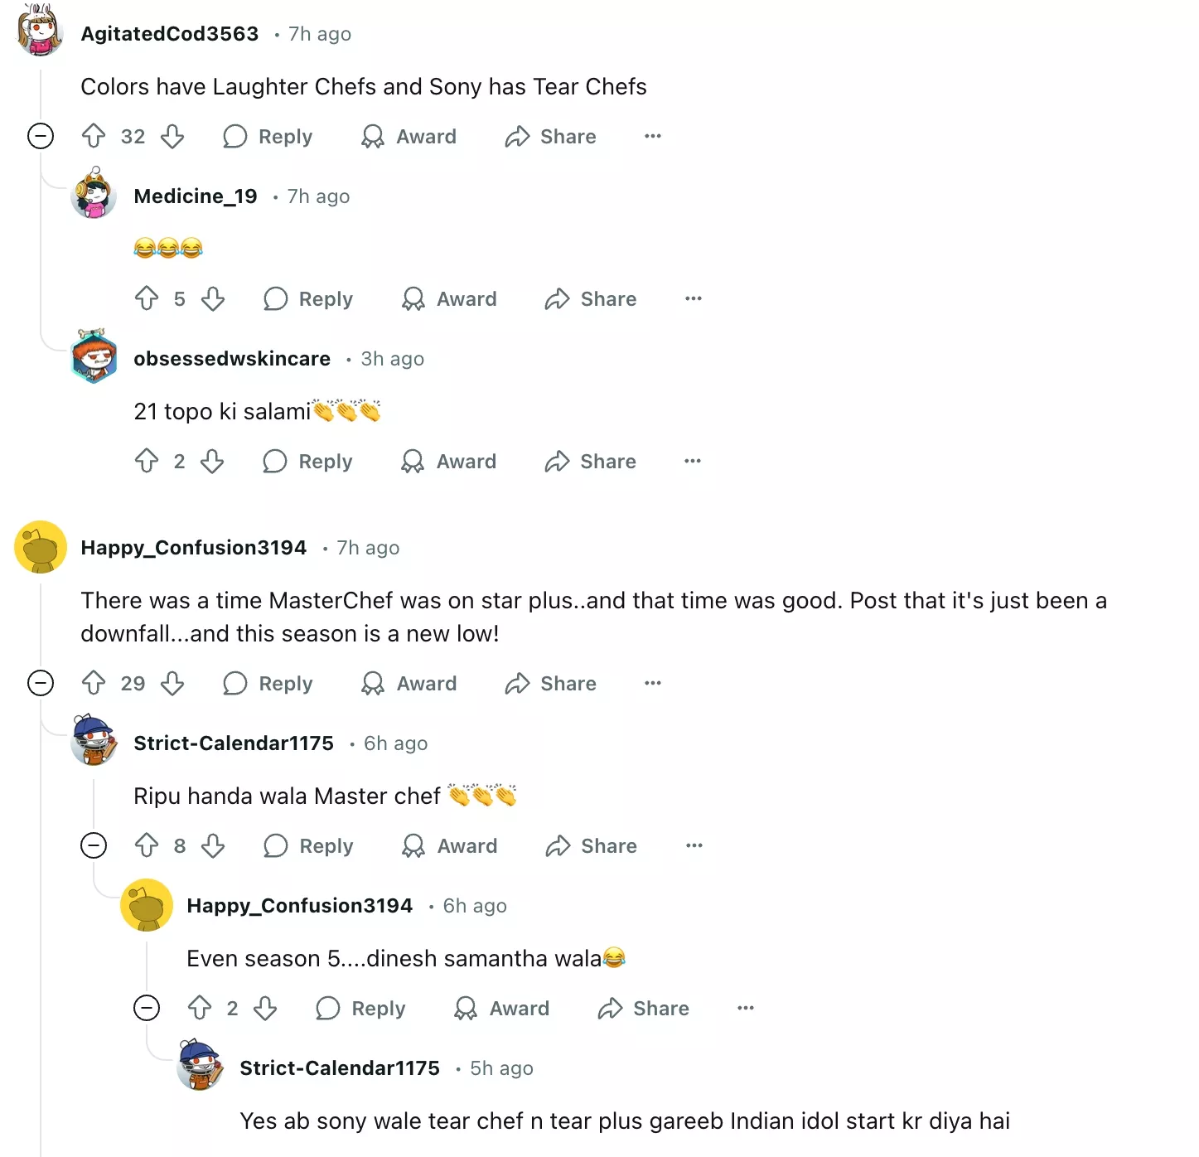The height and width of the screenshot is (1157, 1199).
Task: Collapse Strict-Calendar1175's Ripu handa reply thread
Action: 94,845
